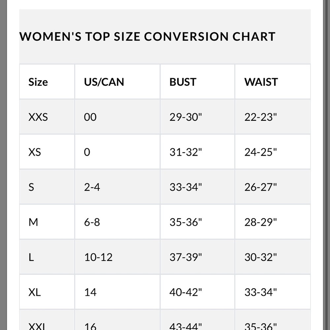
Task: Select the 00 US/CAN value
Action: (x=90, y=117)
